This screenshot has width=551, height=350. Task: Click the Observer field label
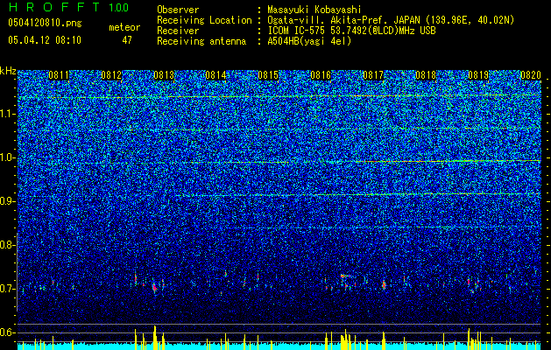pos(178,10)
